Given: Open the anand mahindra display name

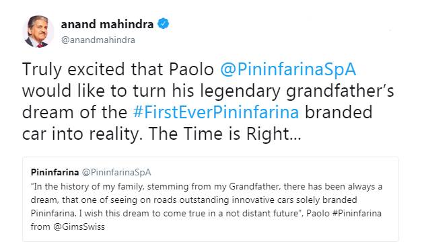Looking at the screenshot, I should coord(107,24).
